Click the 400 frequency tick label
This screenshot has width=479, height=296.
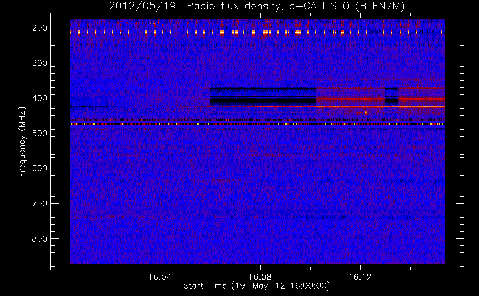(39, 98)
